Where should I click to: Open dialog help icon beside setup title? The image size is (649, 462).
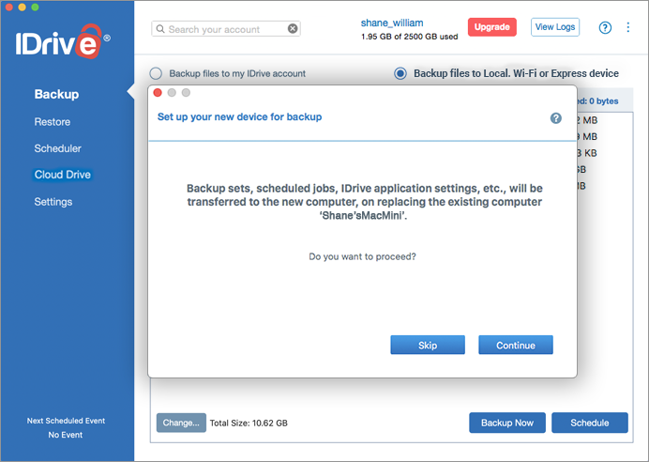tap(556, 118)
